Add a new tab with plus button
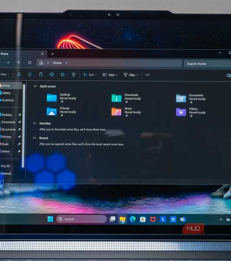This screenshot has width=231, height=261. pyautogui.click(x=52, y=54)
